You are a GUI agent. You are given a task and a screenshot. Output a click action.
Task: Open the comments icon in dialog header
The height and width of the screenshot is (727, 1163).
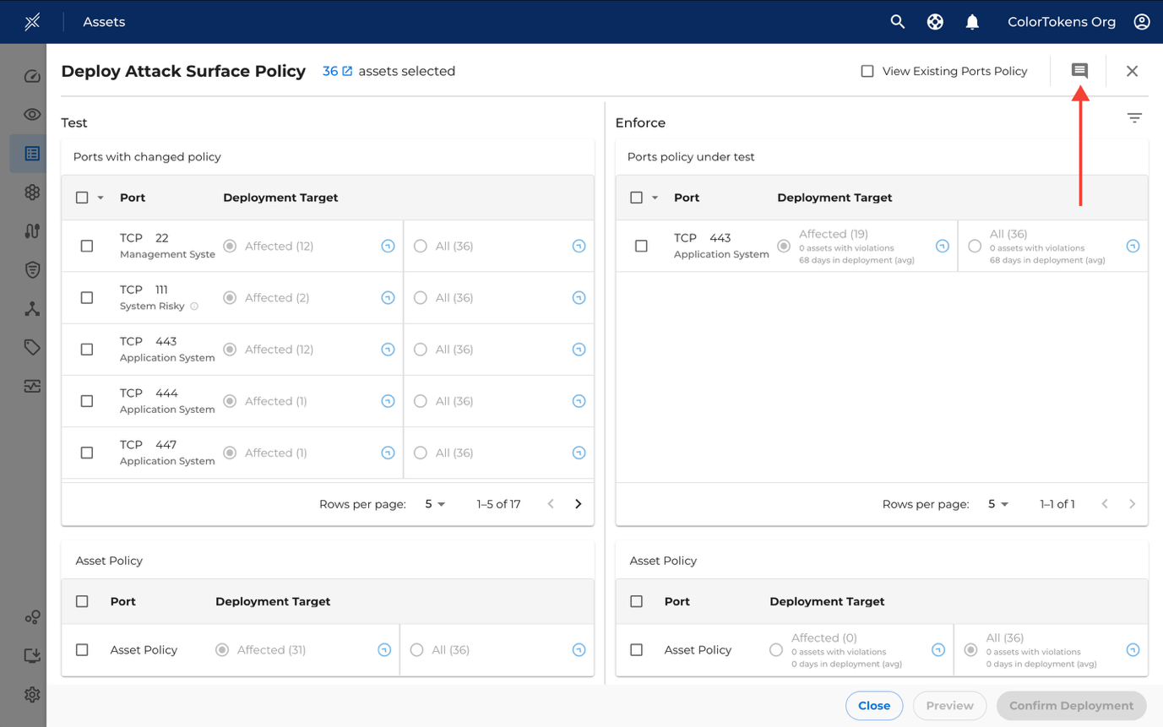(1079, 71)
